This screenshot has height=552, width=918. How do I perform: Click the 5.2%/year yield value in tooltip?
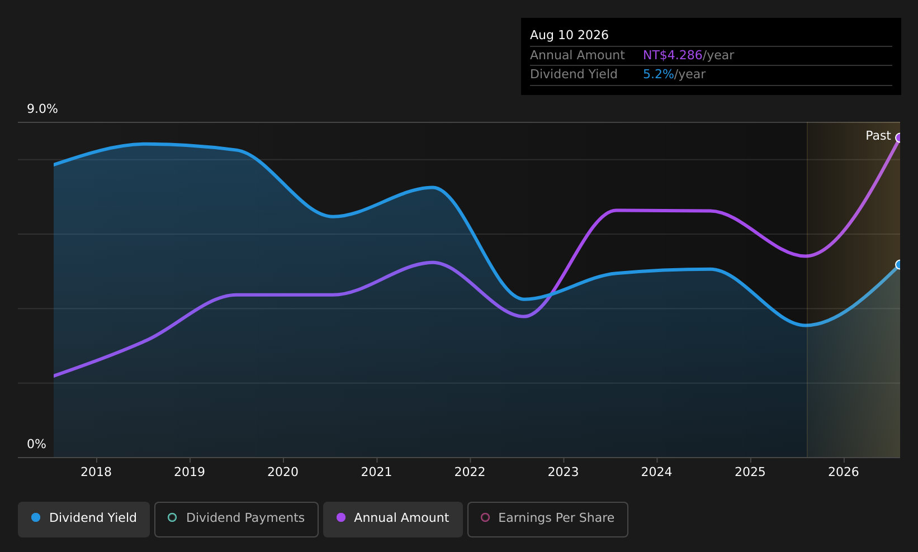(x=674, y=74)
